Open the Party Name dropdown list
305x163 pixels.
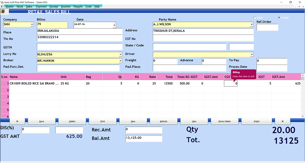pyautogui.click(x=251, y=25)
